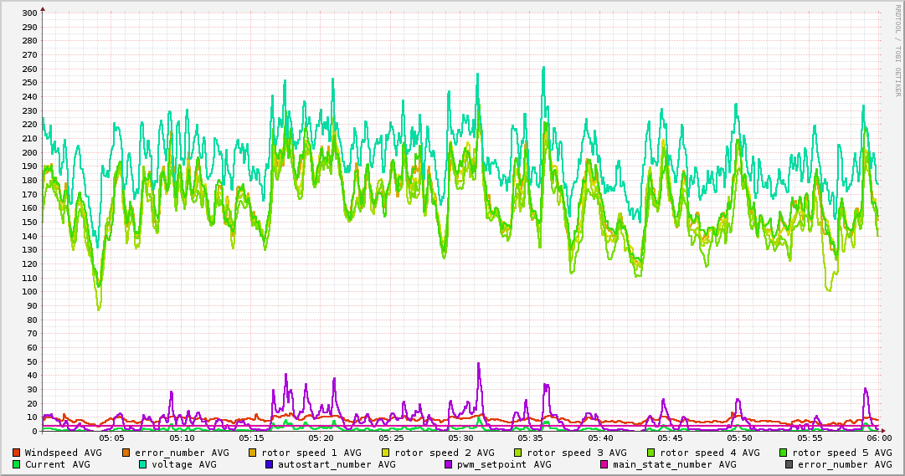Select the 'autostart_number AVG' legend text
Viewport: 905px width, 476px height.
pyautogui.click(x=337, y=464)
